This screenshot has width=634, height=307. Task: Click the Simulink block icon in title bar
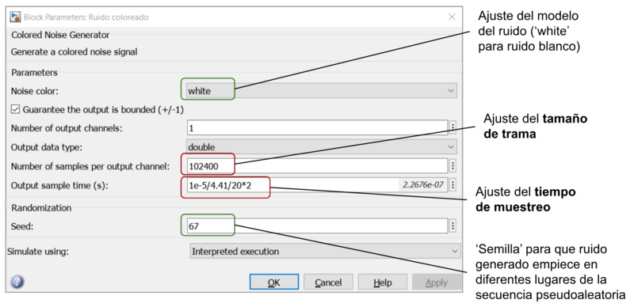pyautogui.click(x=15, y=17)
